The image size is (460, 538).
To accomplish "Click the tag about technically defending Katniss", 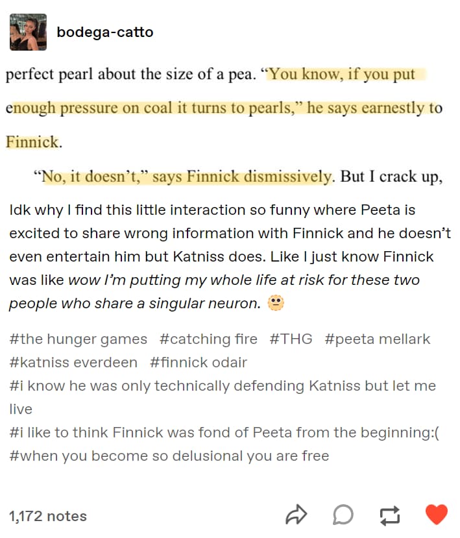I will pos(223,385).
